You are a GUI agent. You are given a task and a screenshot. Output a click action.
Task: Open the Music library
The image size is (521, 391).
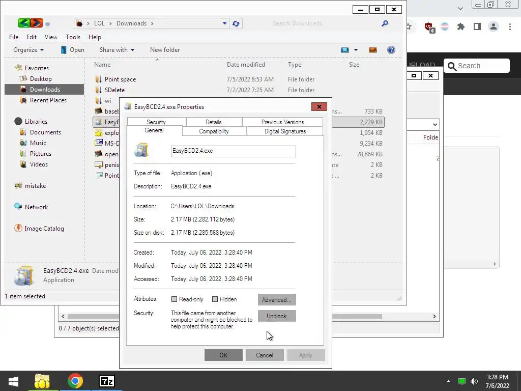click(38, 143)
